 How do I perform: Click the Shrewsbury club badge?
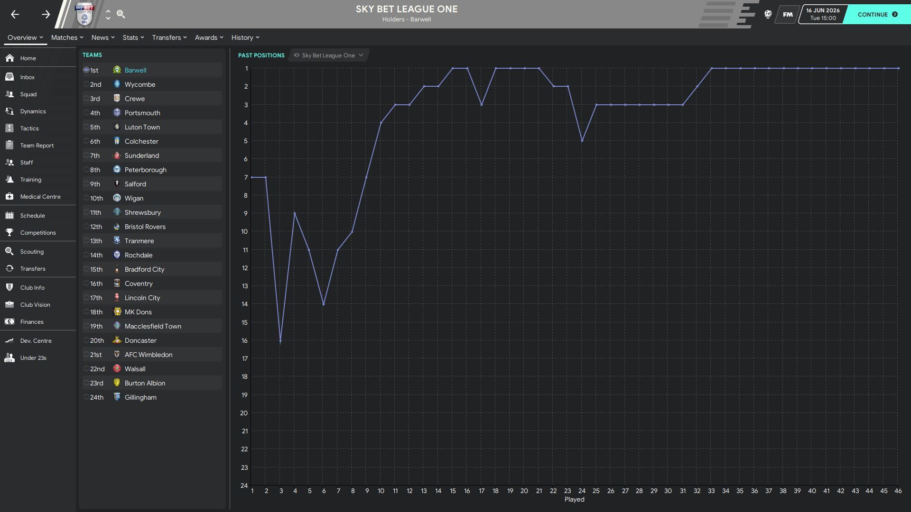(117, 212)
